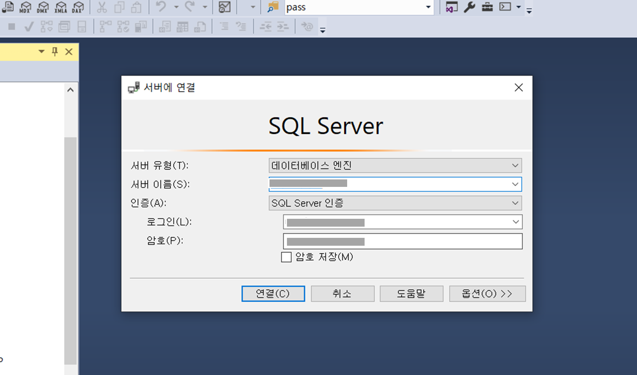The image size is (637, 375).
Task: Click the 'pass' search text field
Action: 355,7
